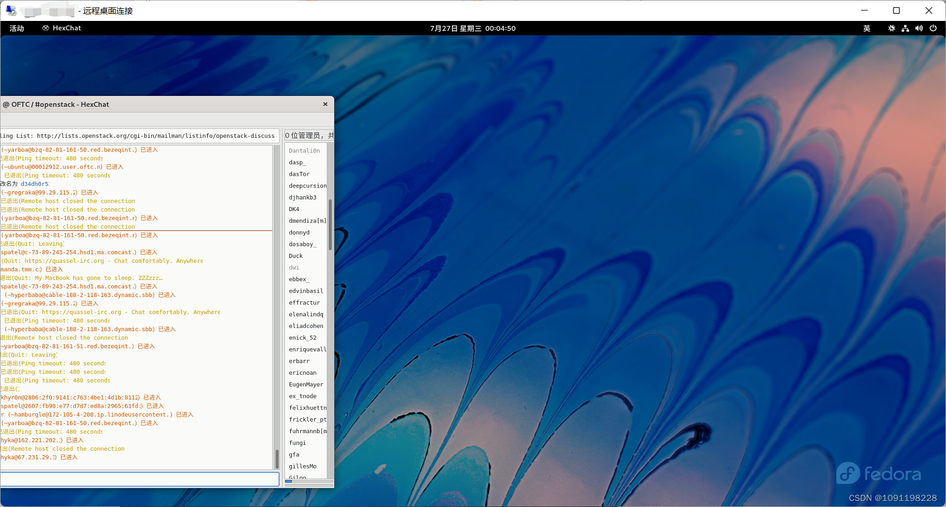Minimize the remote desktop connection window

tap(864, 10)
